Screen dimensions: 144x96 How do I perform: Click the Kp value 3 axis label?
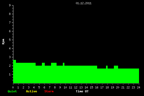click(x=10, y=57)
